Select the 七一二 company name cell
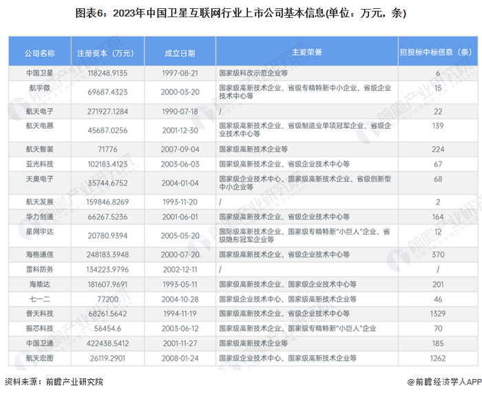This screenshot has height=395, width=482. (40, 299)
